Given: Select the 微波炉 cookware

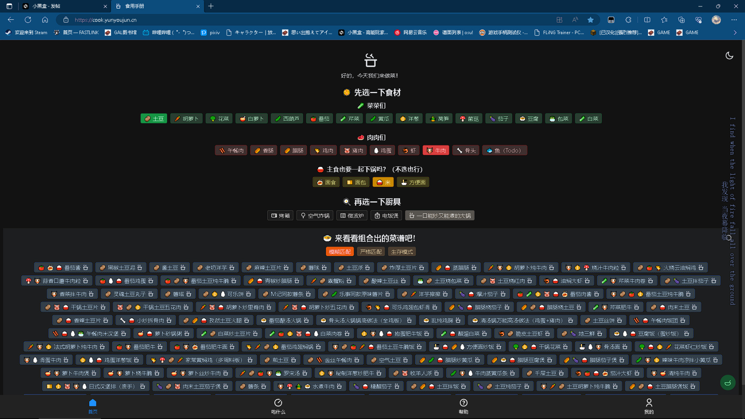Looking at the screenshot, I should 352,216.
